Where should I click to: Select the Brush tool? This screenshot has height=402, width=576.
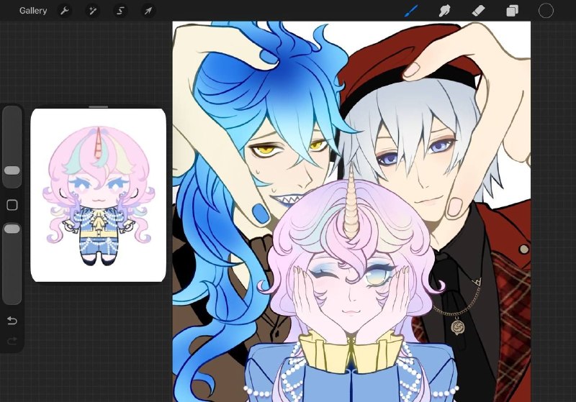pos(411,11)
